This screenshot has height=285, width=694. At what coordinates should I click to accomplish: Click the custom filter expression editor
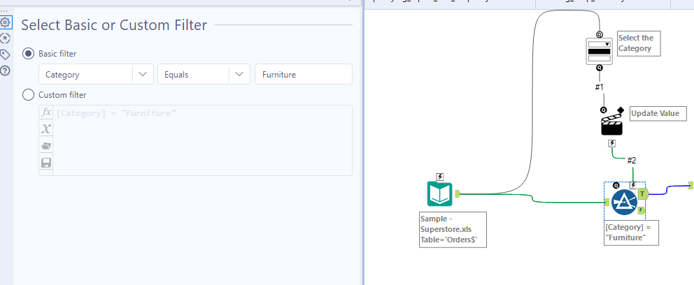(202, 140)
